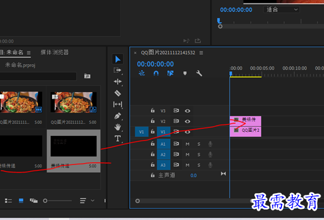The image size is (324, 220).
Task: Target the V1 track header
Action: [163, 132]
